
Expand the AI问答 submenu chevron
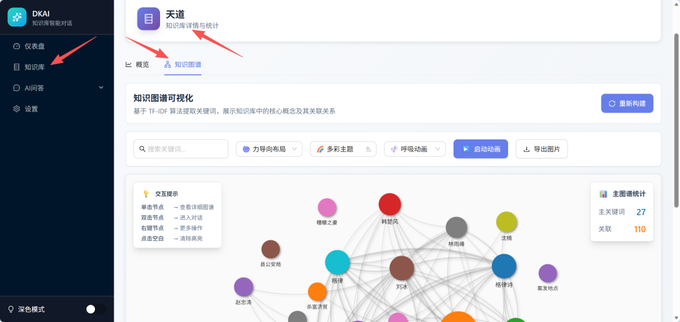(x=101, y=88)
